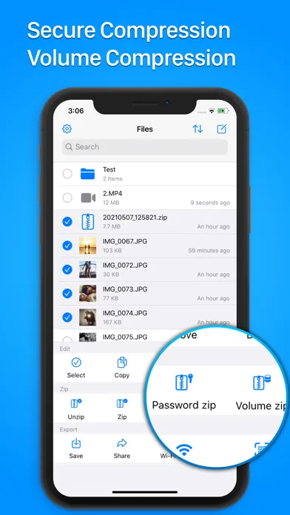Tap the Select button under Edit
This screenshot has height=515, width=290.
[x=76, y=367]
